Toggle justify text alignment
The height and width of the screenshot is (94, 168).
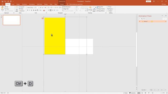click(54, 10)
